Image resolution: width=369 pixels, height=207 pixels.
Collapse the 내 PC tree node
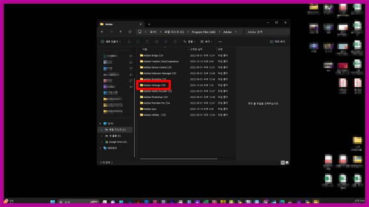100,123
